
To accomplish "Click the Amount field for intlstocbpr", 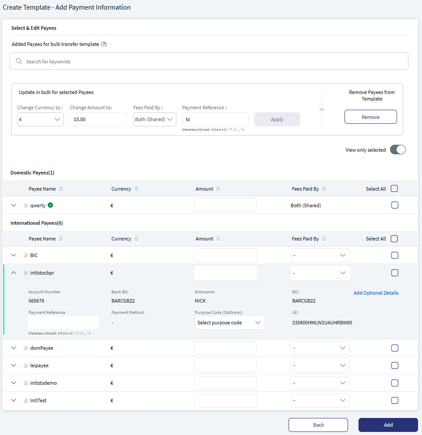I will click(225, 273).
